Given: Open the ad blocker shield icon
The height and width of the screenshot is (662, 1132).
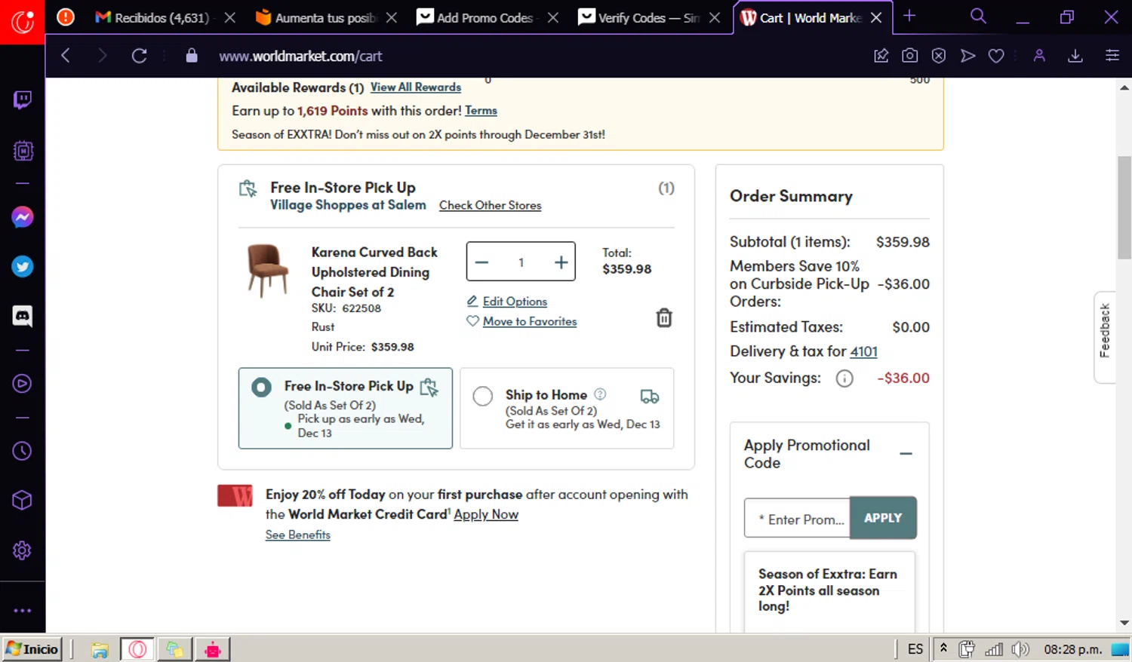Looking at the screenshot, I should pos(939,56).
